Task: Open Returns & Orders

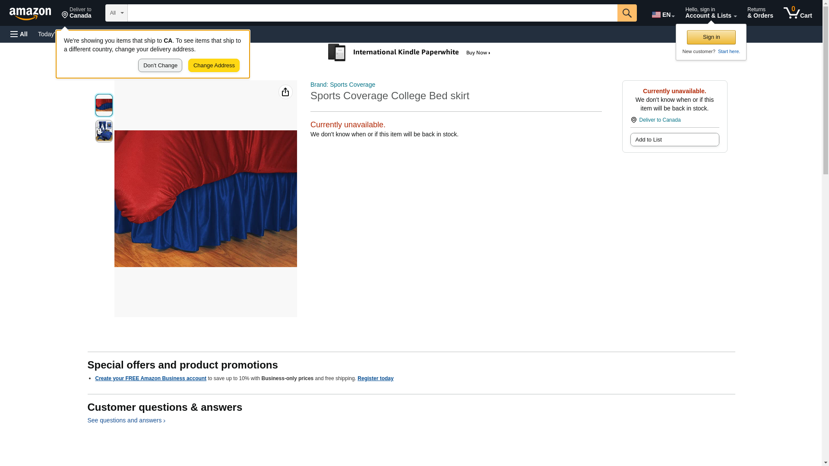Action: 760,13
